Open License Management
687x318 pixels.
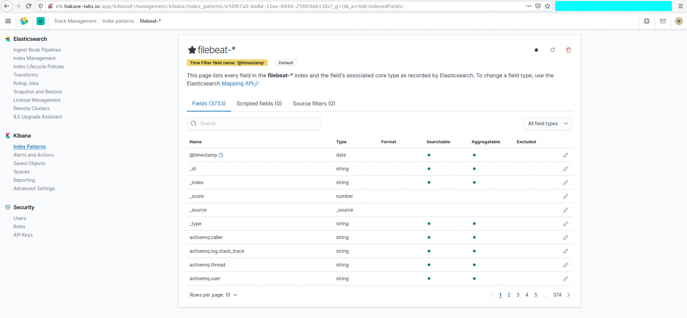click(x=37, y=100)
